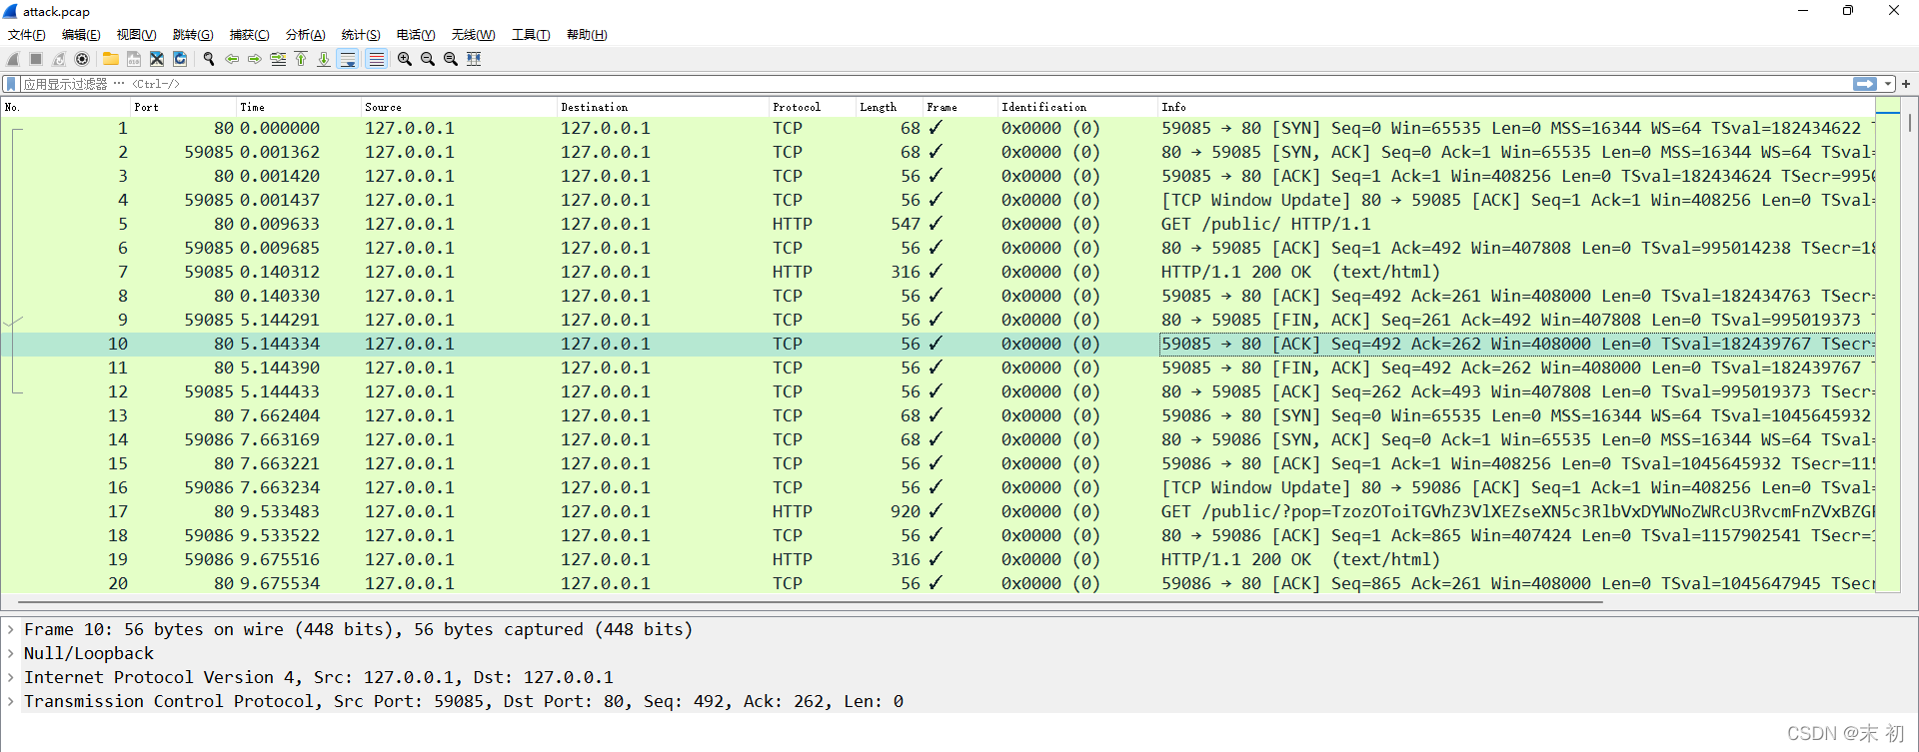Find a packet with magnifier icon
Image resolution: width=1919 pixels, height=752 pixels.
(209, 59)
